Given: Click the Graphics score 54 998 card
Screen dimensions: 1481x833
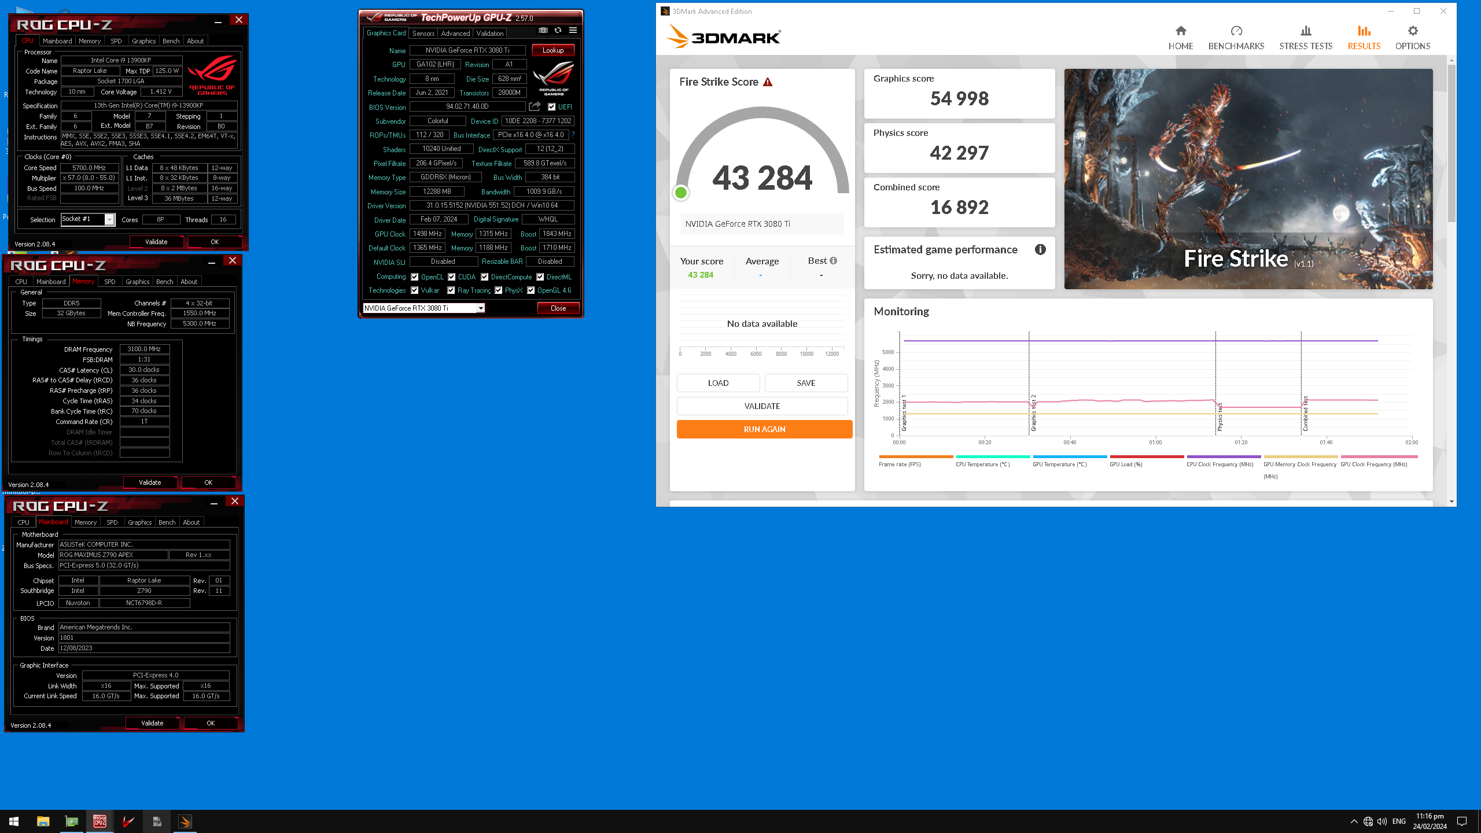Looking at the screenshot, I should 959,94.
